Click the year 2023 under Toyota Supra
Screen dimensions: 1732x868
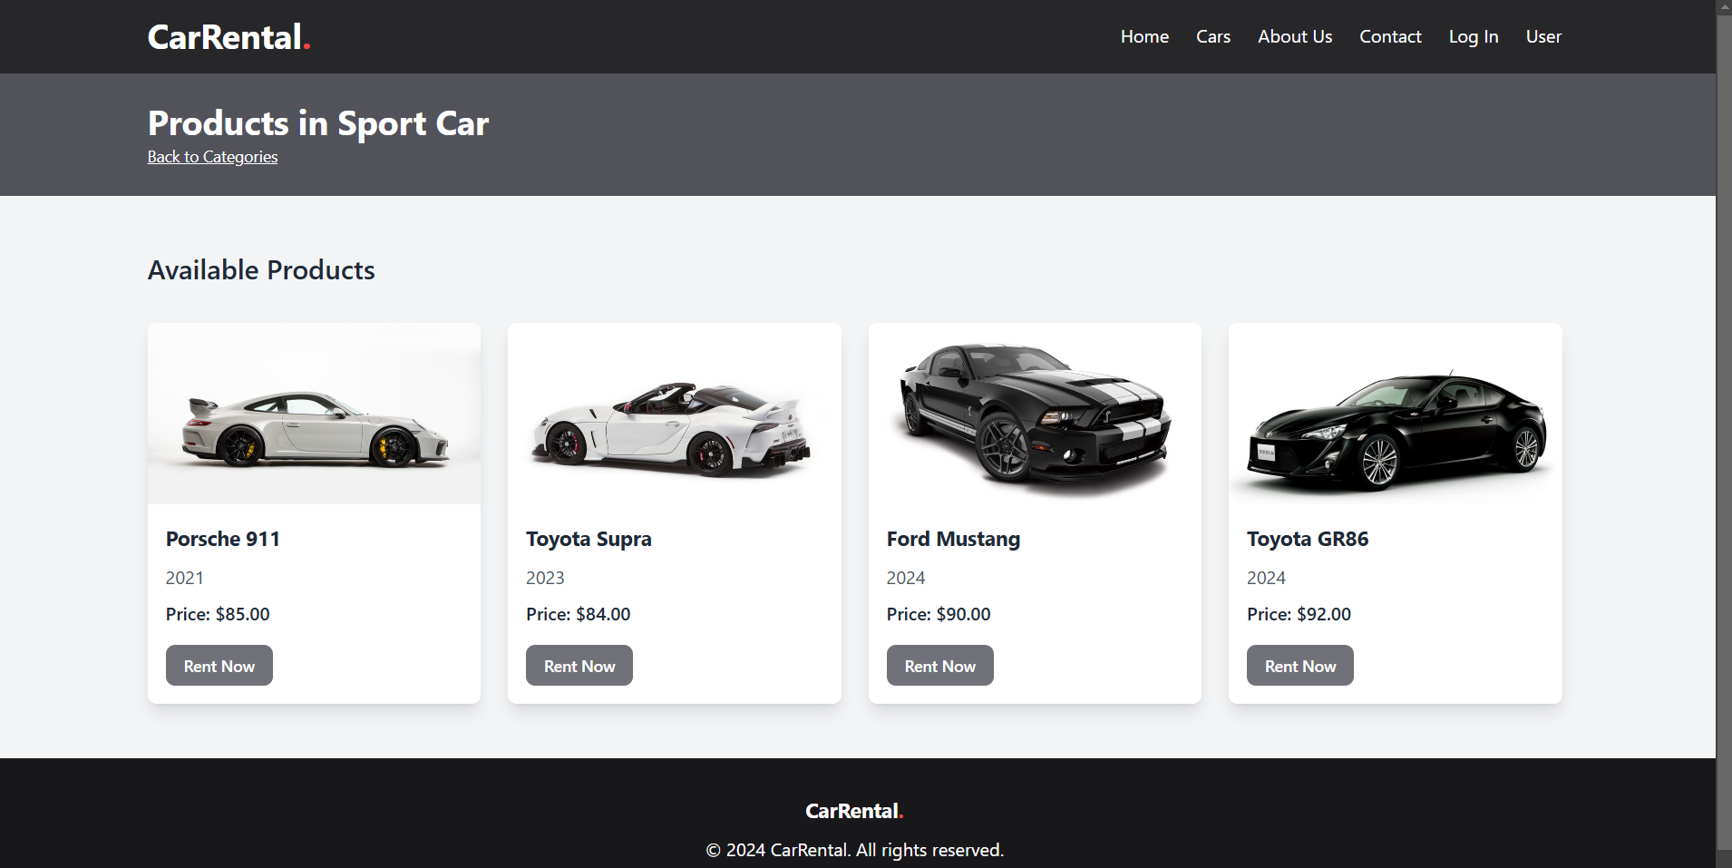click(x=545, y=578)
